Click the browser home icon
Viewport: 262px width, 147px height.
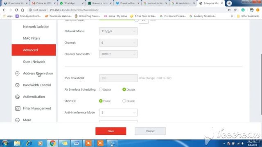(x=23, y=10)
